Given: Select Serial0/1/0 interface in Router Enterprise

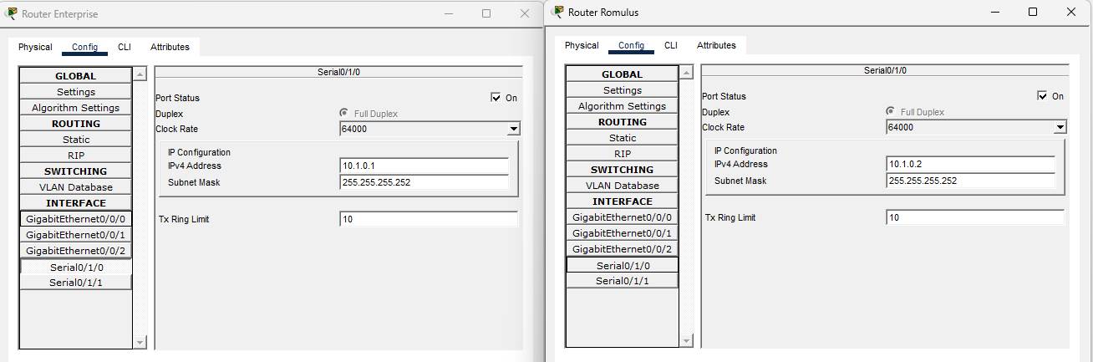Looking at the screenshot, I should point(76,268).
